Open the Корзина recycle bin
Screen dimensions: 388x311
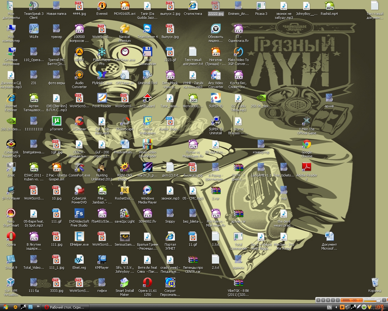coord(375,285)
